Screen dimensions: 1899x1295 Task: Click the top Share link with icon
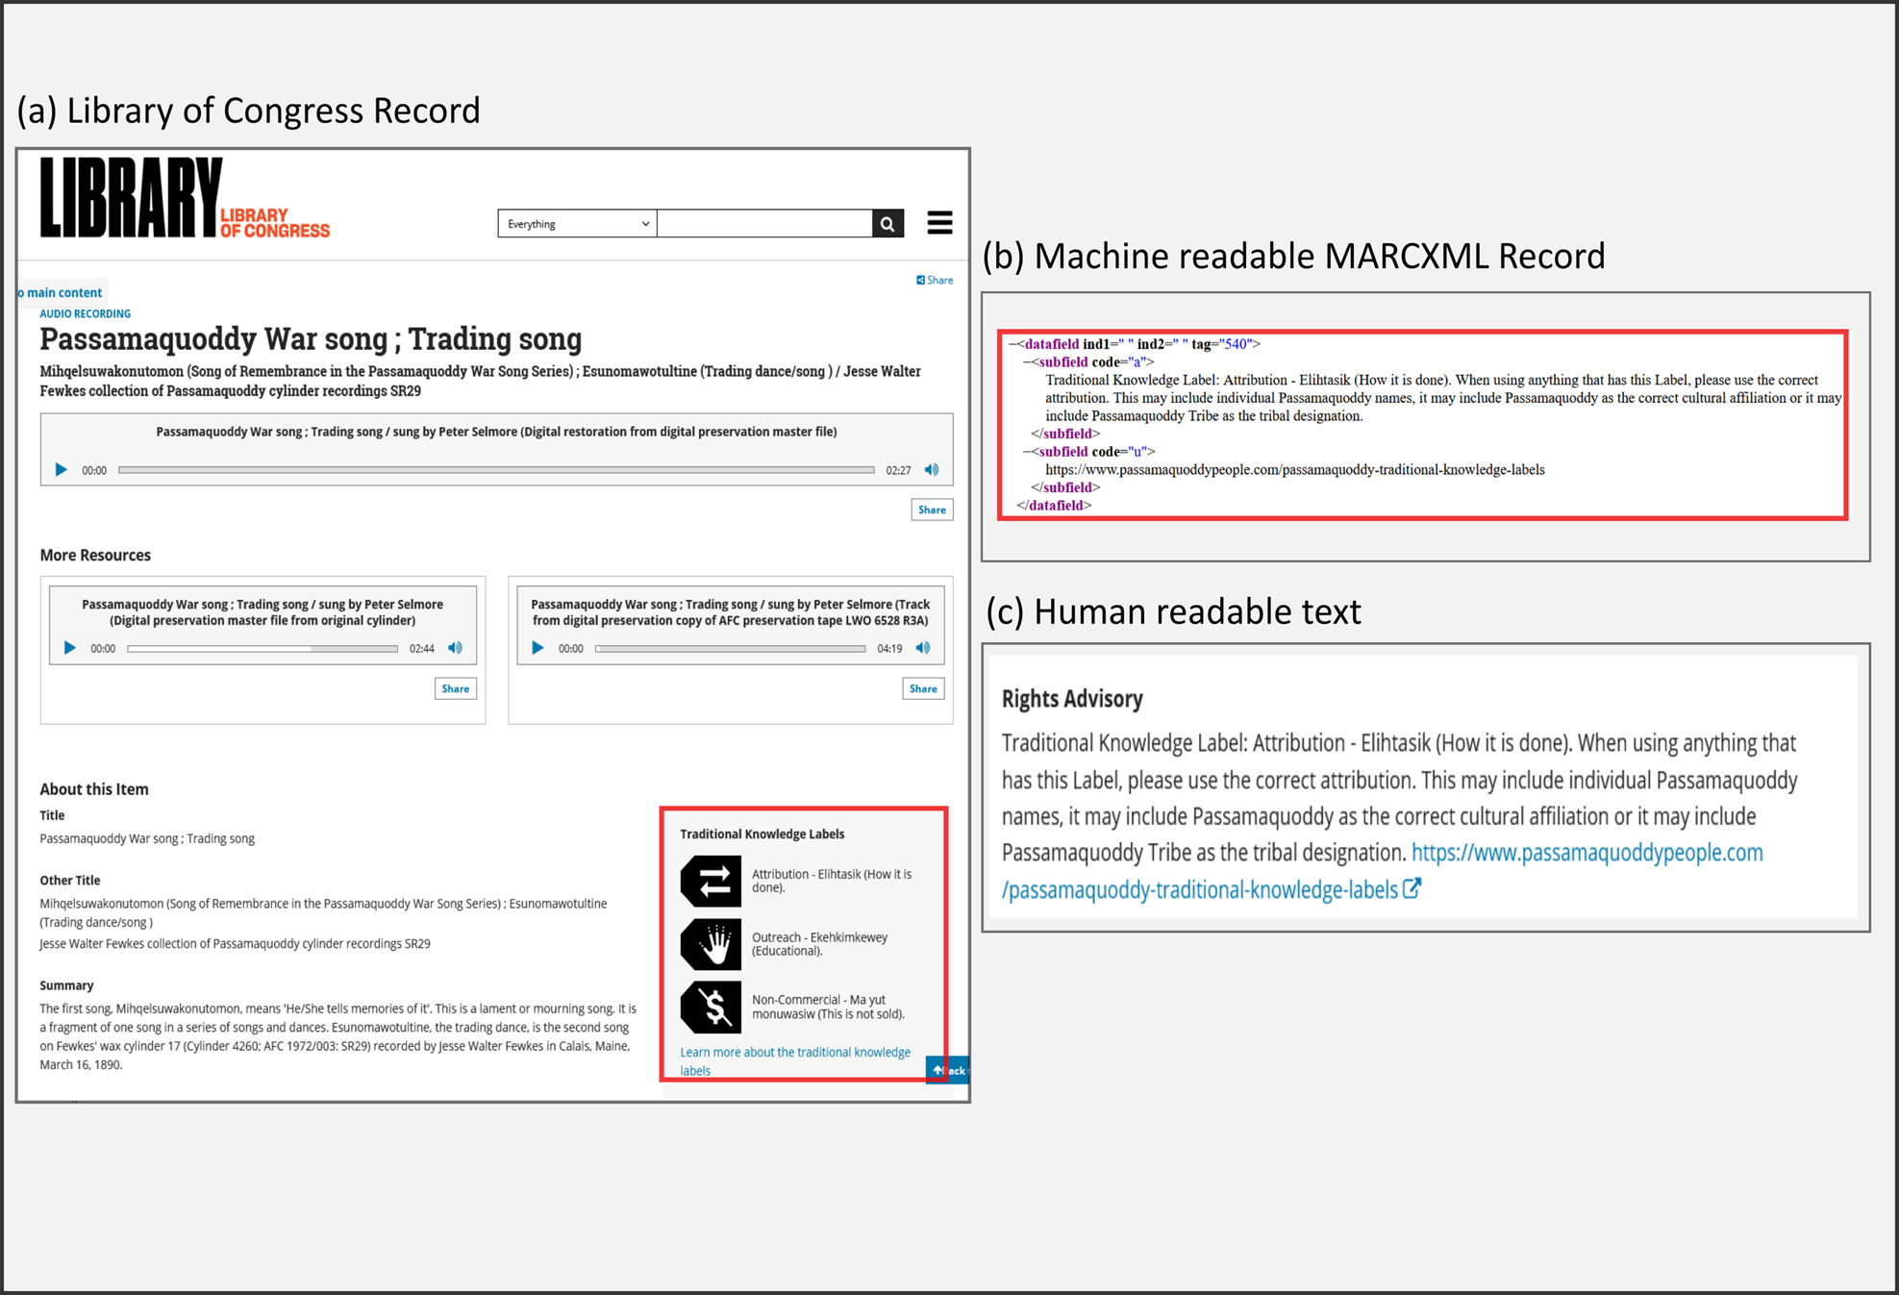(x=935, y=280)
